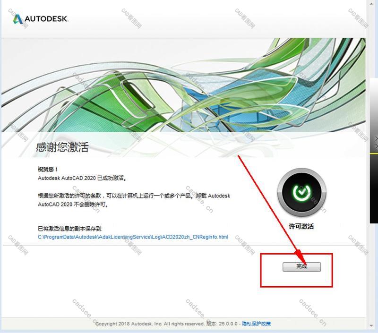
Task: Select text 'Autodesk AutoCAD 2020 已成功激活'
Action: [82, 178]
